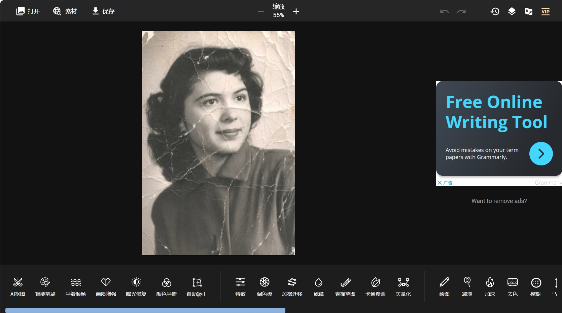The image size is (562, 313).
Task: Apply 画质增强 quality enhancement
Action: 106,286
